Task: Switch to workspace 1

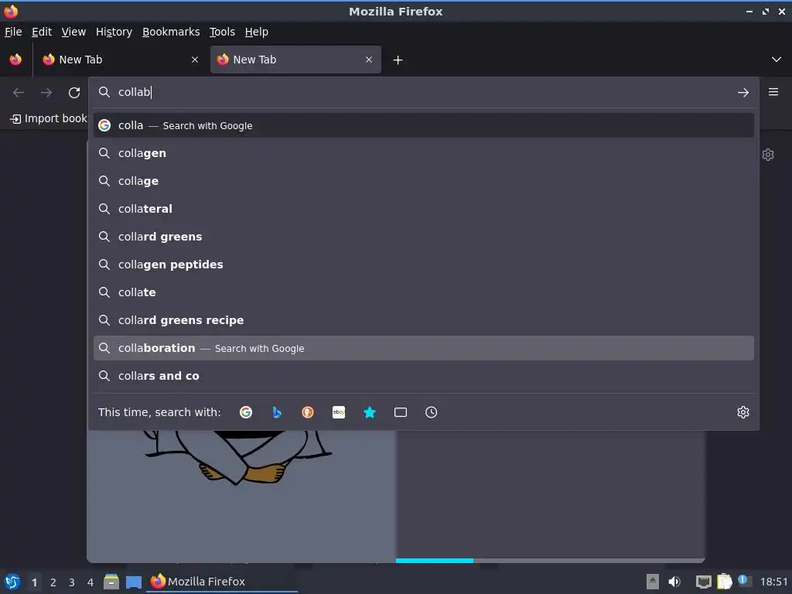Action: click(x=34, y=582)
